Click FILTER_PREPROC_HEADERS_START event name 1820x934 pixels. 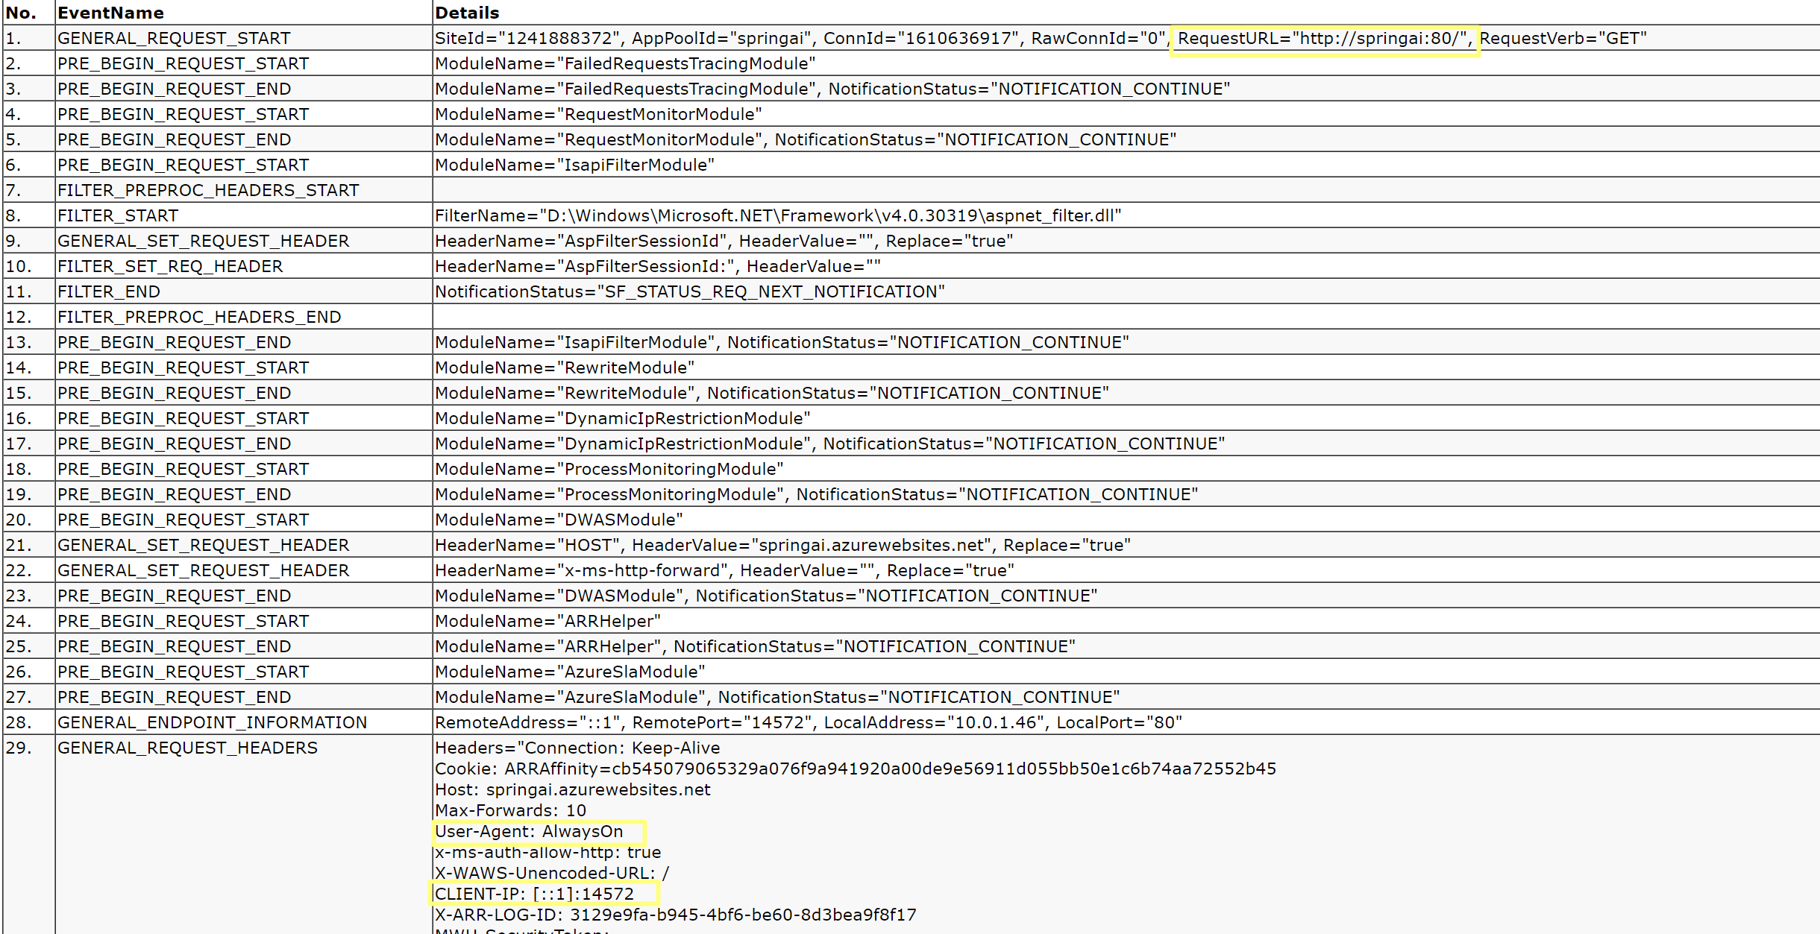coord(208,190)
